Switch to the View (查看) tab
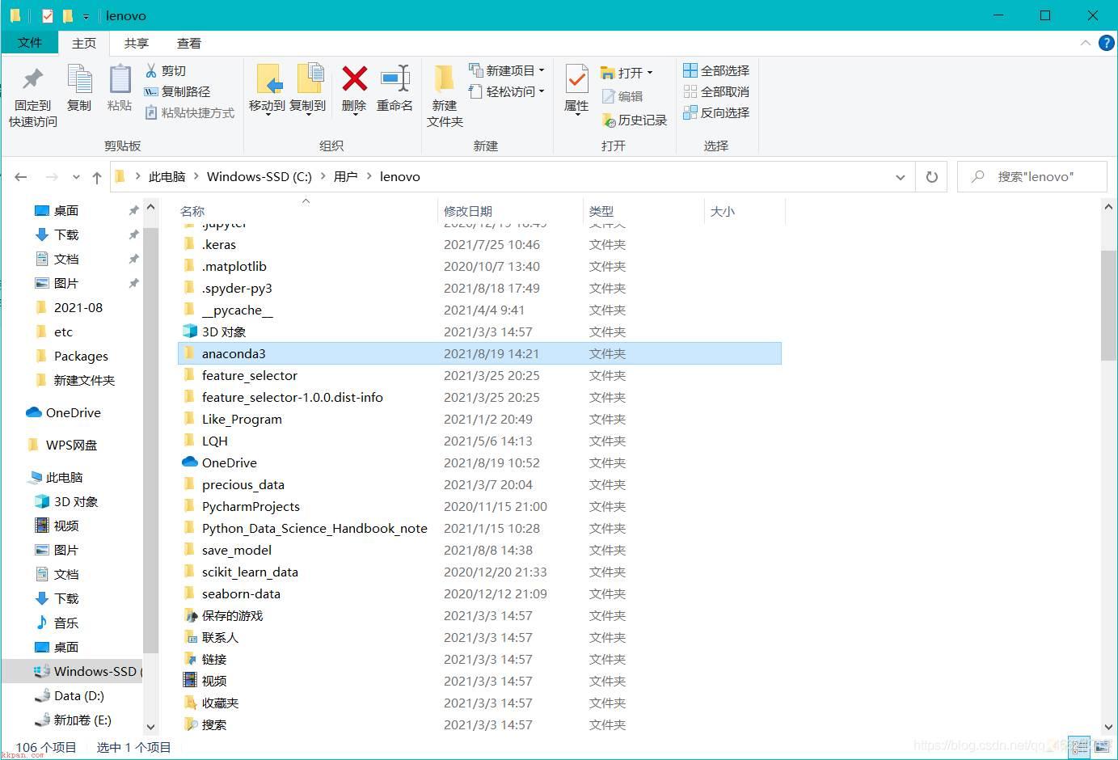1118x760 pixels. pyautogui.click(x=189, y=43)
